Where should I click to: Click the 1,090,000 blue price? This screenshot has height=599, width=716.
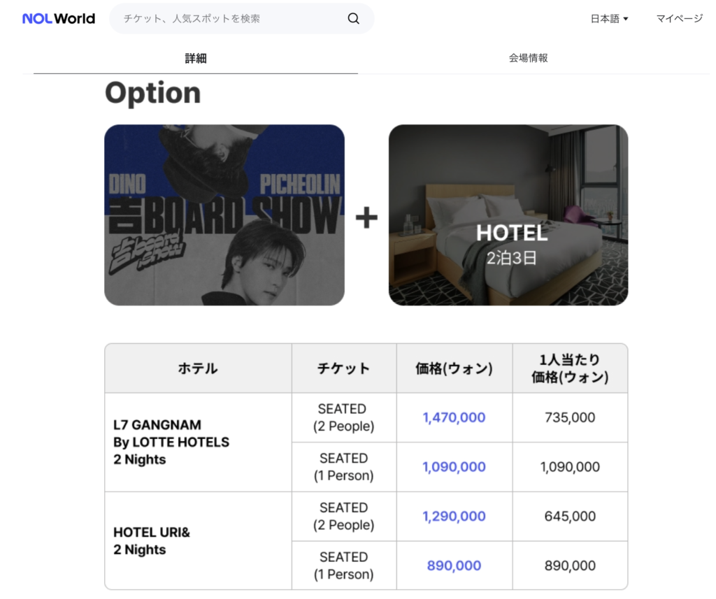(x=454, y=467)
